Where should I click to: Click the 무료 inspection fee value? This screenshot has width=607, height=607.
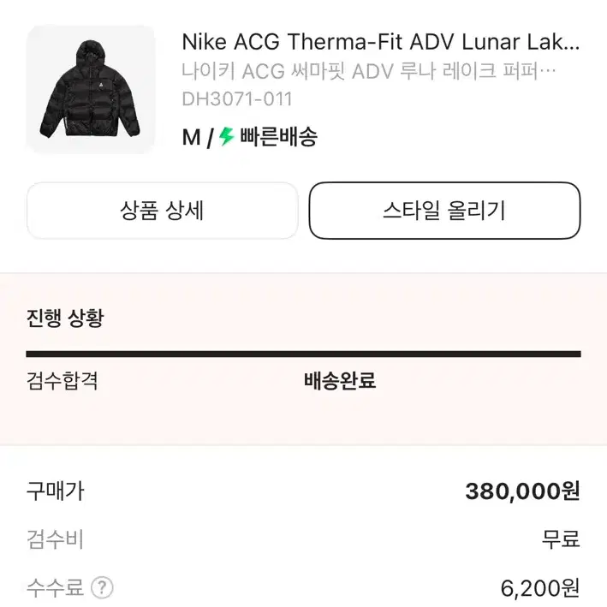pyautogui.click(x=561, y=539)
